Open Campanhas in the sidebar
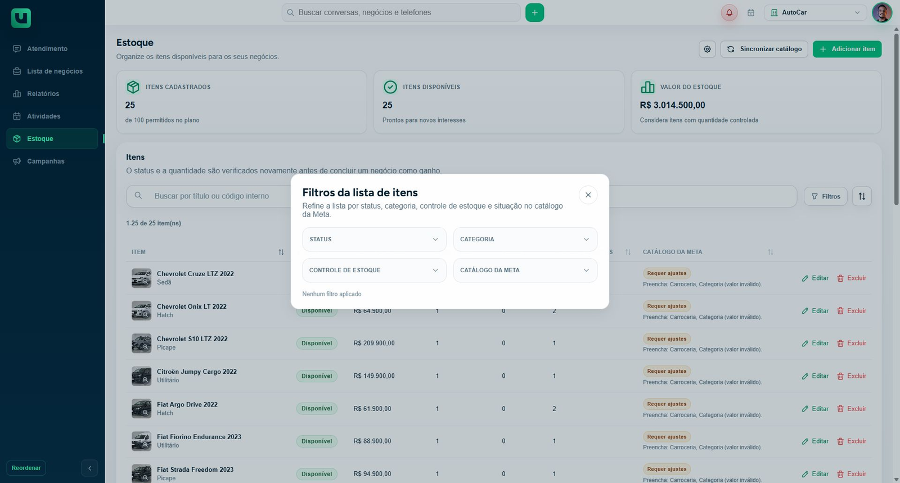 [52, 161]
